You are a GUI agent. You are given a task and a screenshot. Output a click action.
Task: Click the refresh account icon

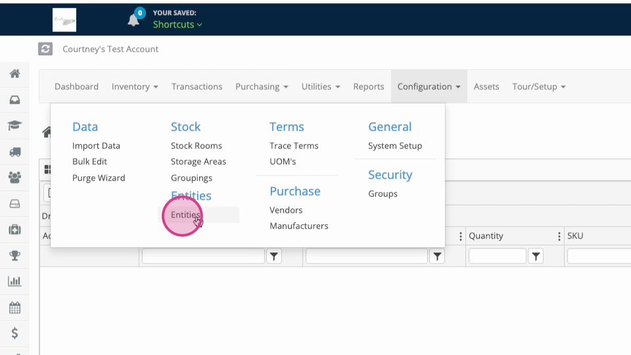click(x=45, y=49)
